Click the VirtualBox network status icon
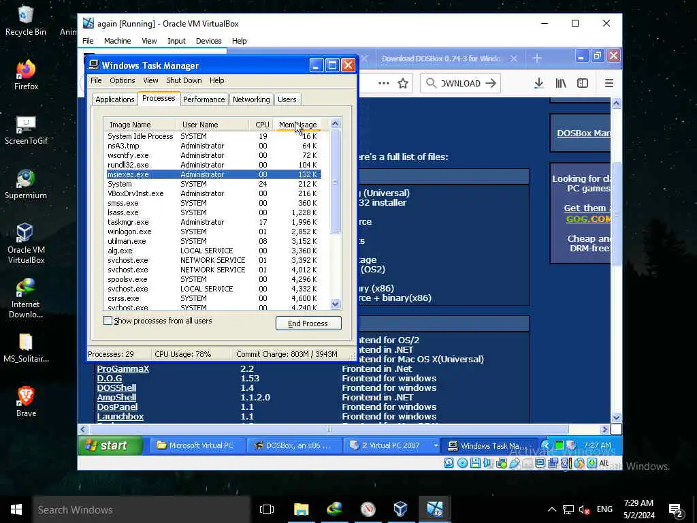This screenshot has height=523, width=697. click(x=502, y=463)
